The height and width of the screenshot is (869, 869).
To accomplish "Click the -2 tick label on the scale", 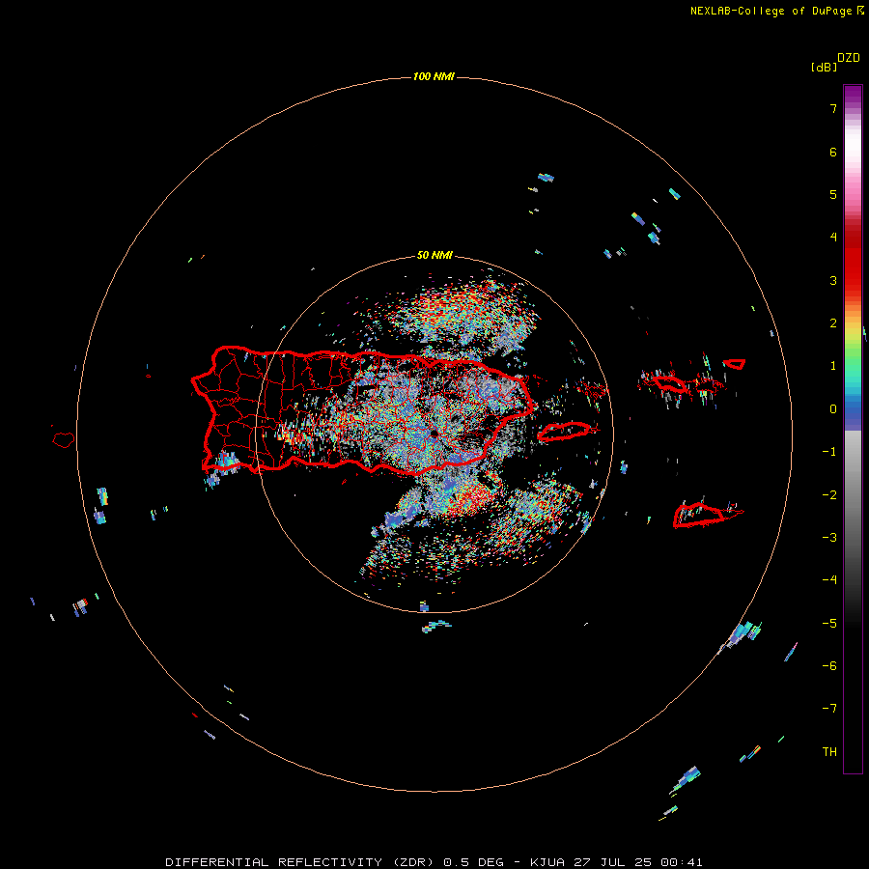I will coord(829,495).
